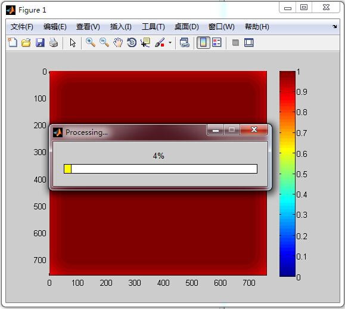Toggle the Insert Legend button
This screenshot has width=345, height=309.
217,42
